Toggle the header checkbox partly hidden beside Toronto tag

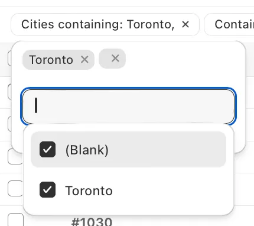click(x=9, y=59)
